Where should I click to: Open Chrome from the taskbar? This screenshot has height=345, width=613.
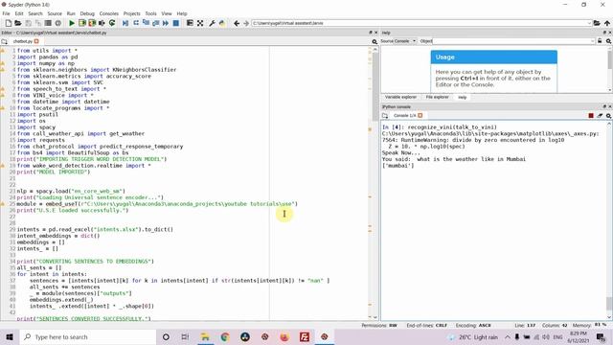pos(225,336)
